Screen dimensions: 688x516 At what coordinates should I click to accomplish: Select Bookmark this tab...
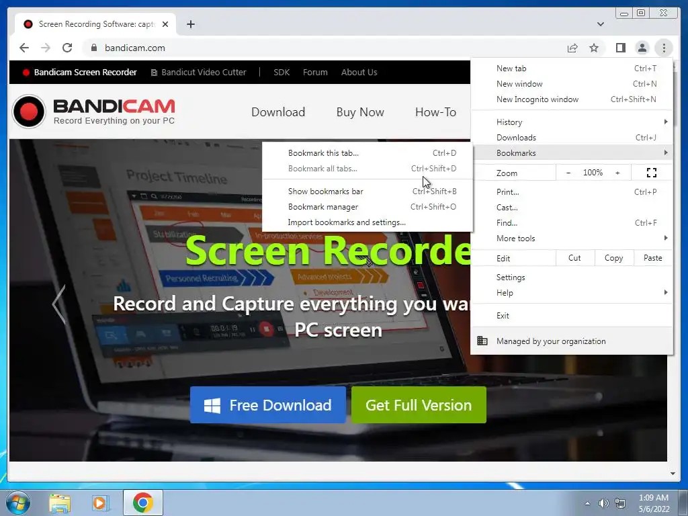pyautogui.click(x=368, y=153)
